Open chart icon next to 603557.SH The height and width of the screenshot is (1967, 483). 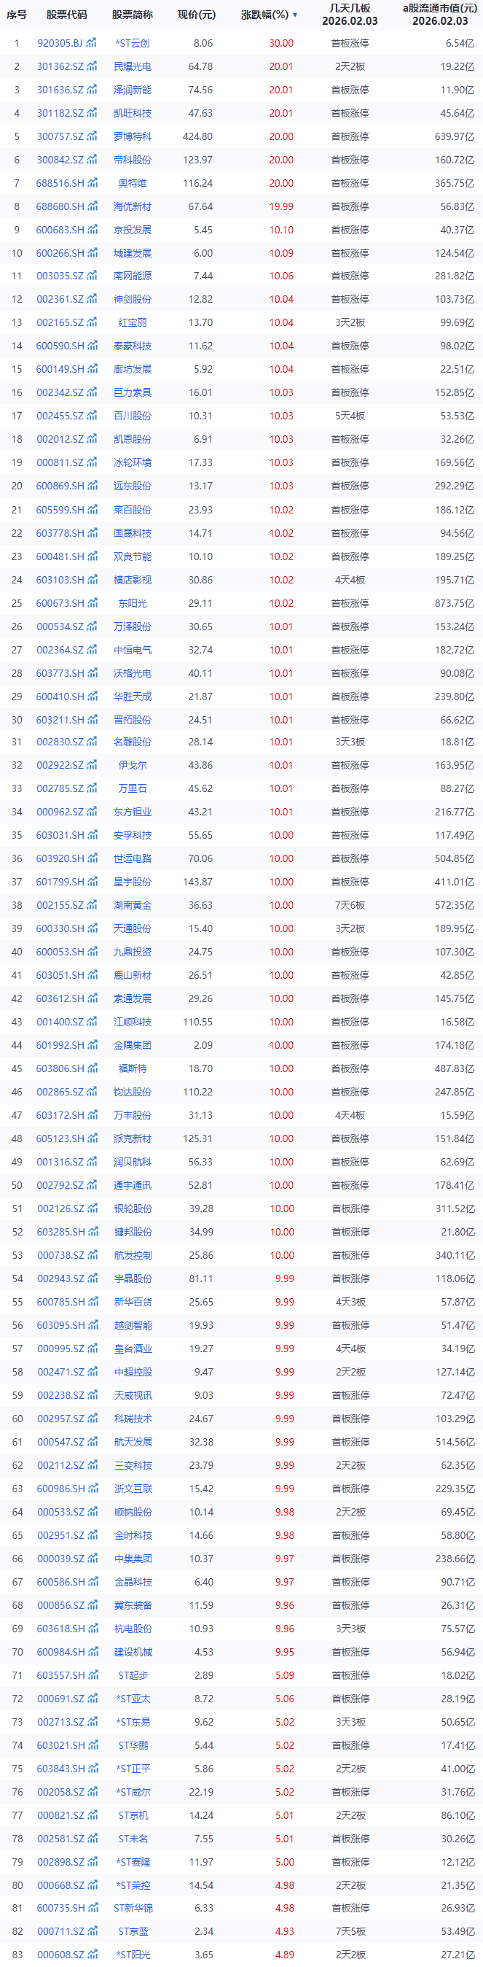click(x=93, y=1675)
